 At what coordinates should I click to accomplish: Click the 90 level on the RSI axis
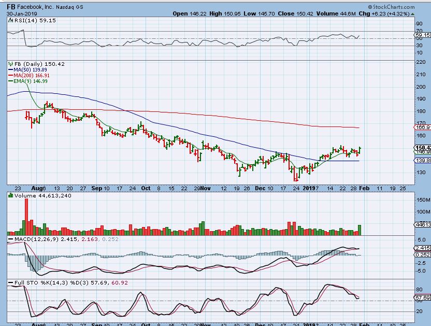420,24
